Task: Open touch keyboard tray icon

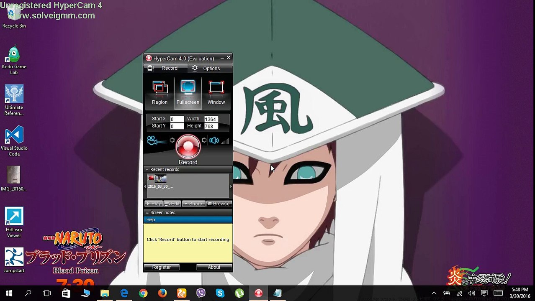Action: click(x=498, y=293)
